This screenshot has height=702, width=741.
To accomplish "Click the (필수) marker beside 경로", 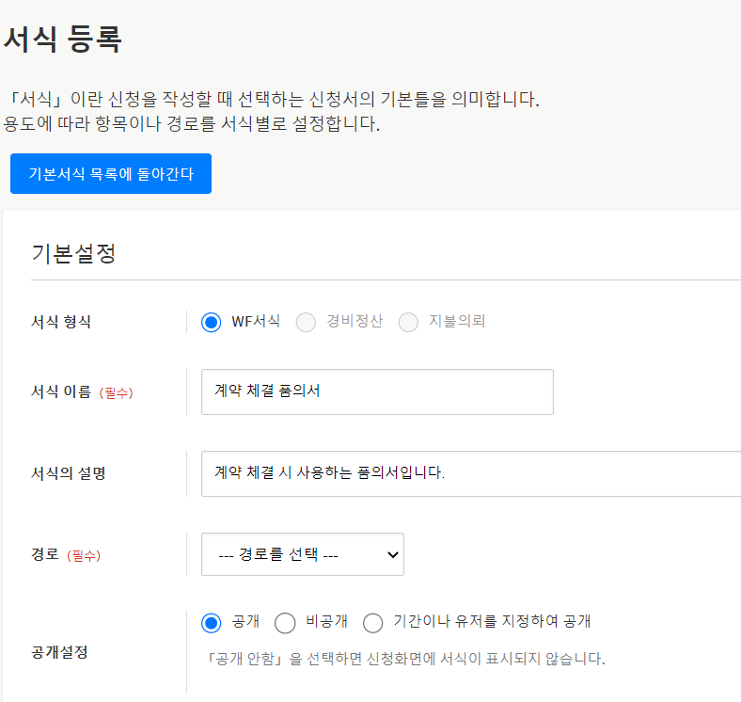I will tap(84, 555).
